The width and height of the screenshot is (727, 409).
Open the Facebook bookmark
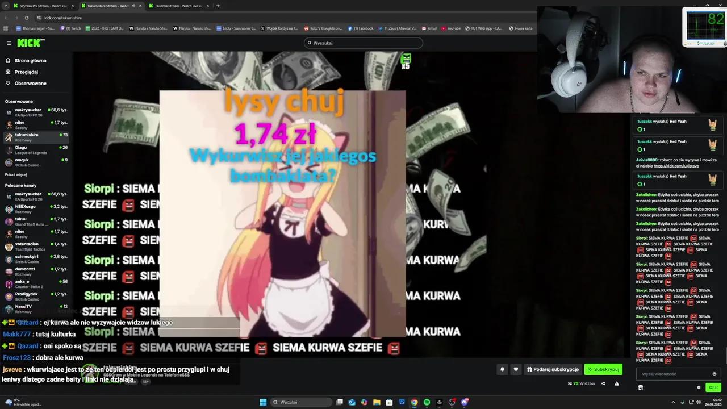(361, 28)
